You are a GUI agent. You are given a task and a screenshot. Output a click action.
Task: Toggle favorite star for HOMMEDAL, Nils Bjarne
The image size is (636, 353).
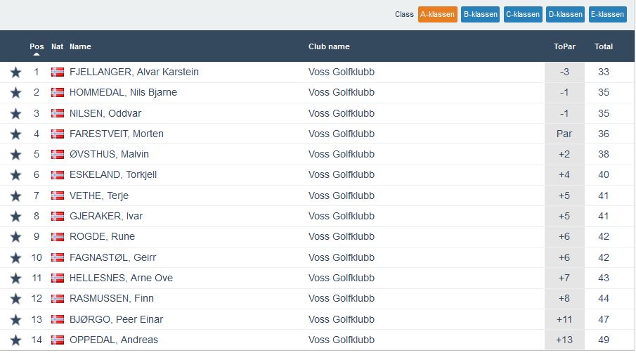(x=15, y=93)
